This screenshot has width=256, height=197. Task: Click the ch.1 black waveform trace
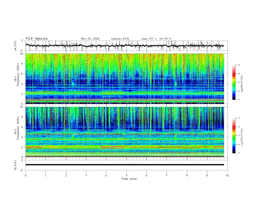(124, 46)
